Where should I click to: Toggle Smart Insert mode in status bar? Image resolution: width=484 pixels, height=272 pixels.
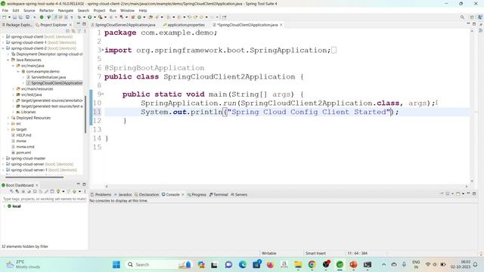pyautogui.click(x=315, y=253)
